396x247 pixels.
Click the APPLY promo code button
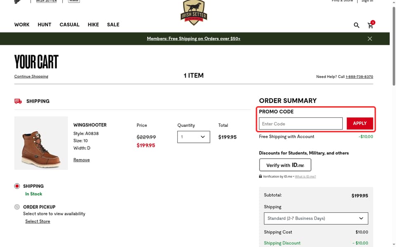pos(360,123)
